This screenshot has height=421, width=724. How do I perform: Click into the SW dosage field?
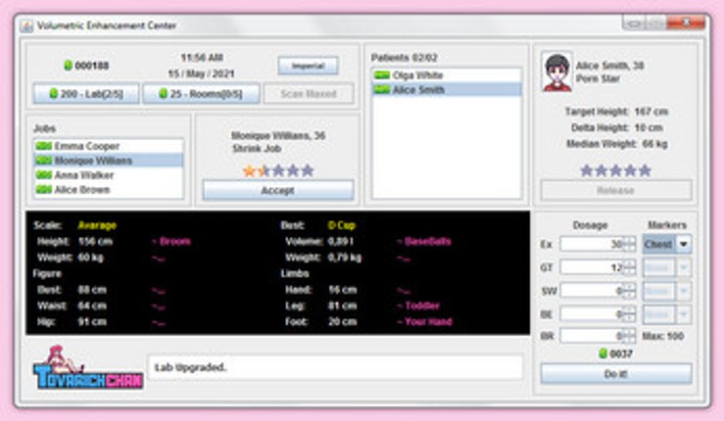pos(592,291)
